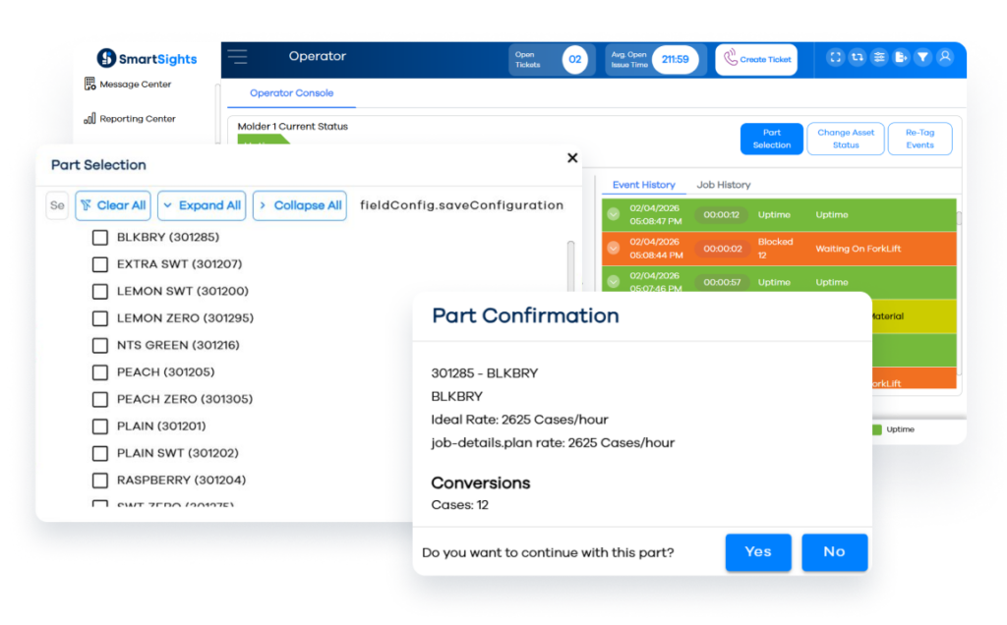
Task: Open the user profile icon
Action: [945, 58]
